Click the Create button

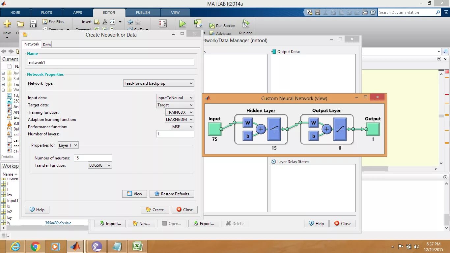(x=155, y=210)
